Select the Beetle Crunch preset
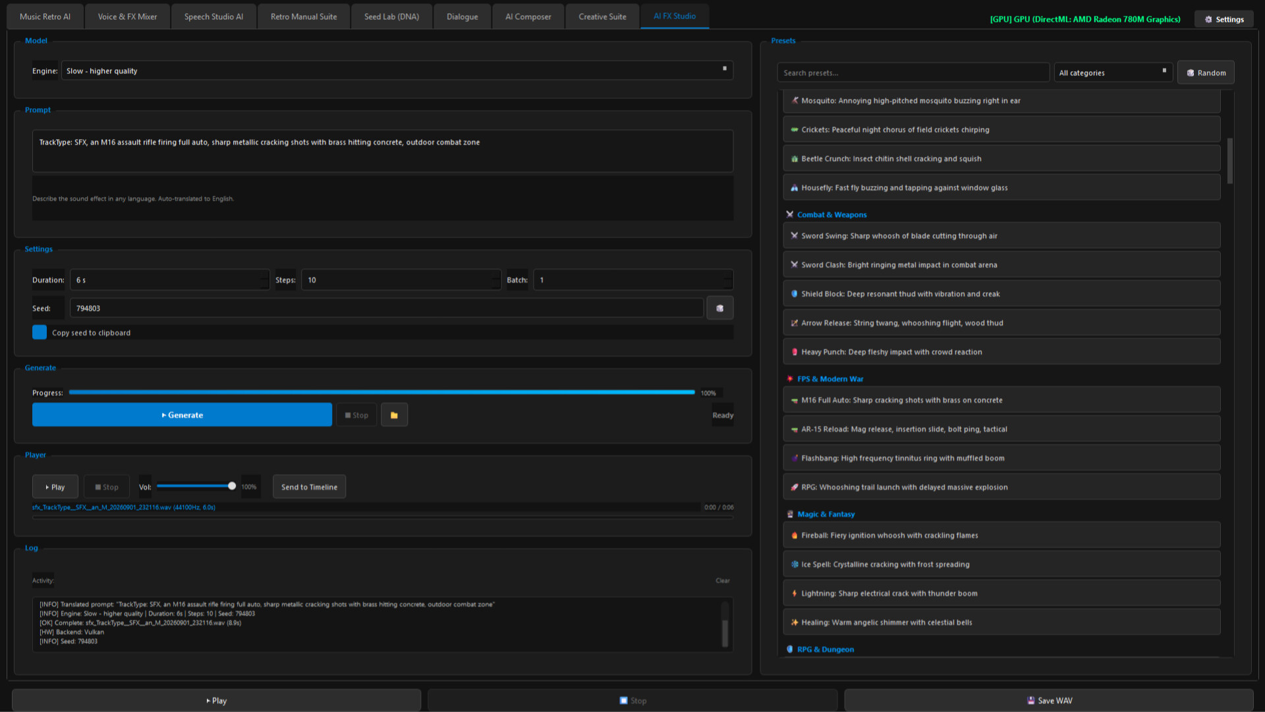1265x712 pixels. tap(1001, 159)
